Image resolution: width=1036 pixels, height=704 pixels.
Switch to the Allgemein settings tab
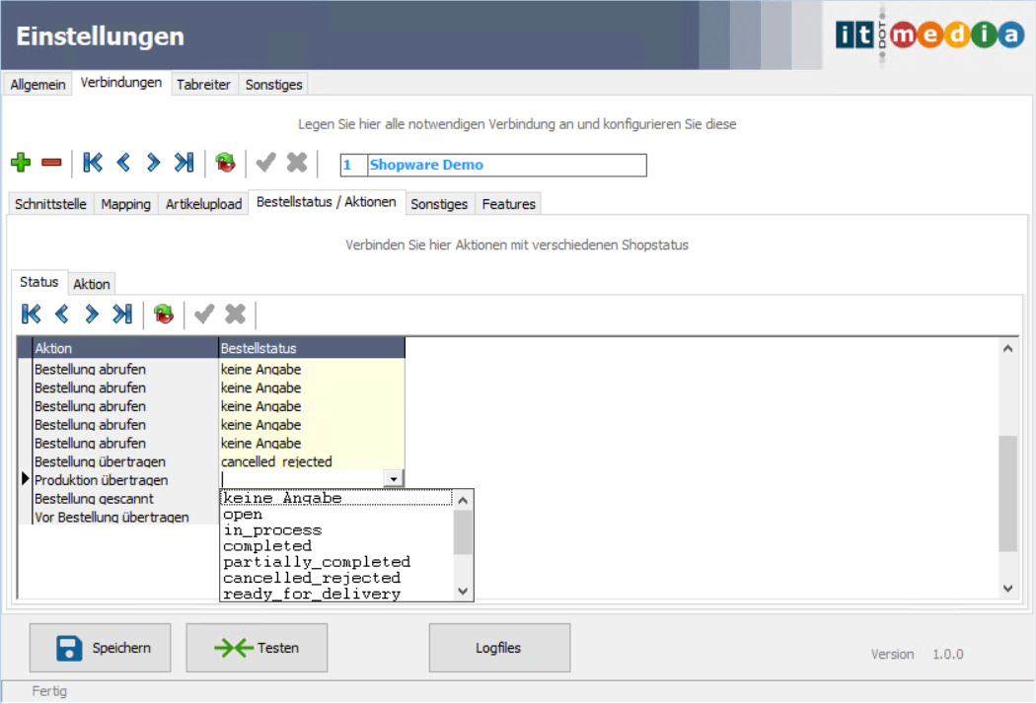click(x=38, y=85)
